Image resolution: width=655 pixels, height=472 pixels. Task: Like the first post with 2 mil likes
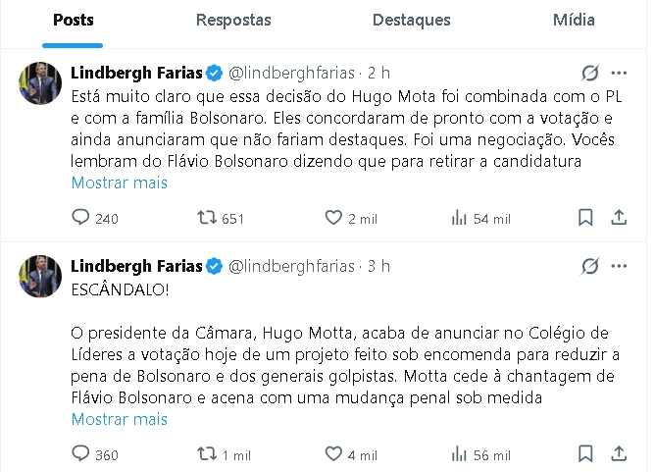[333, 219]
